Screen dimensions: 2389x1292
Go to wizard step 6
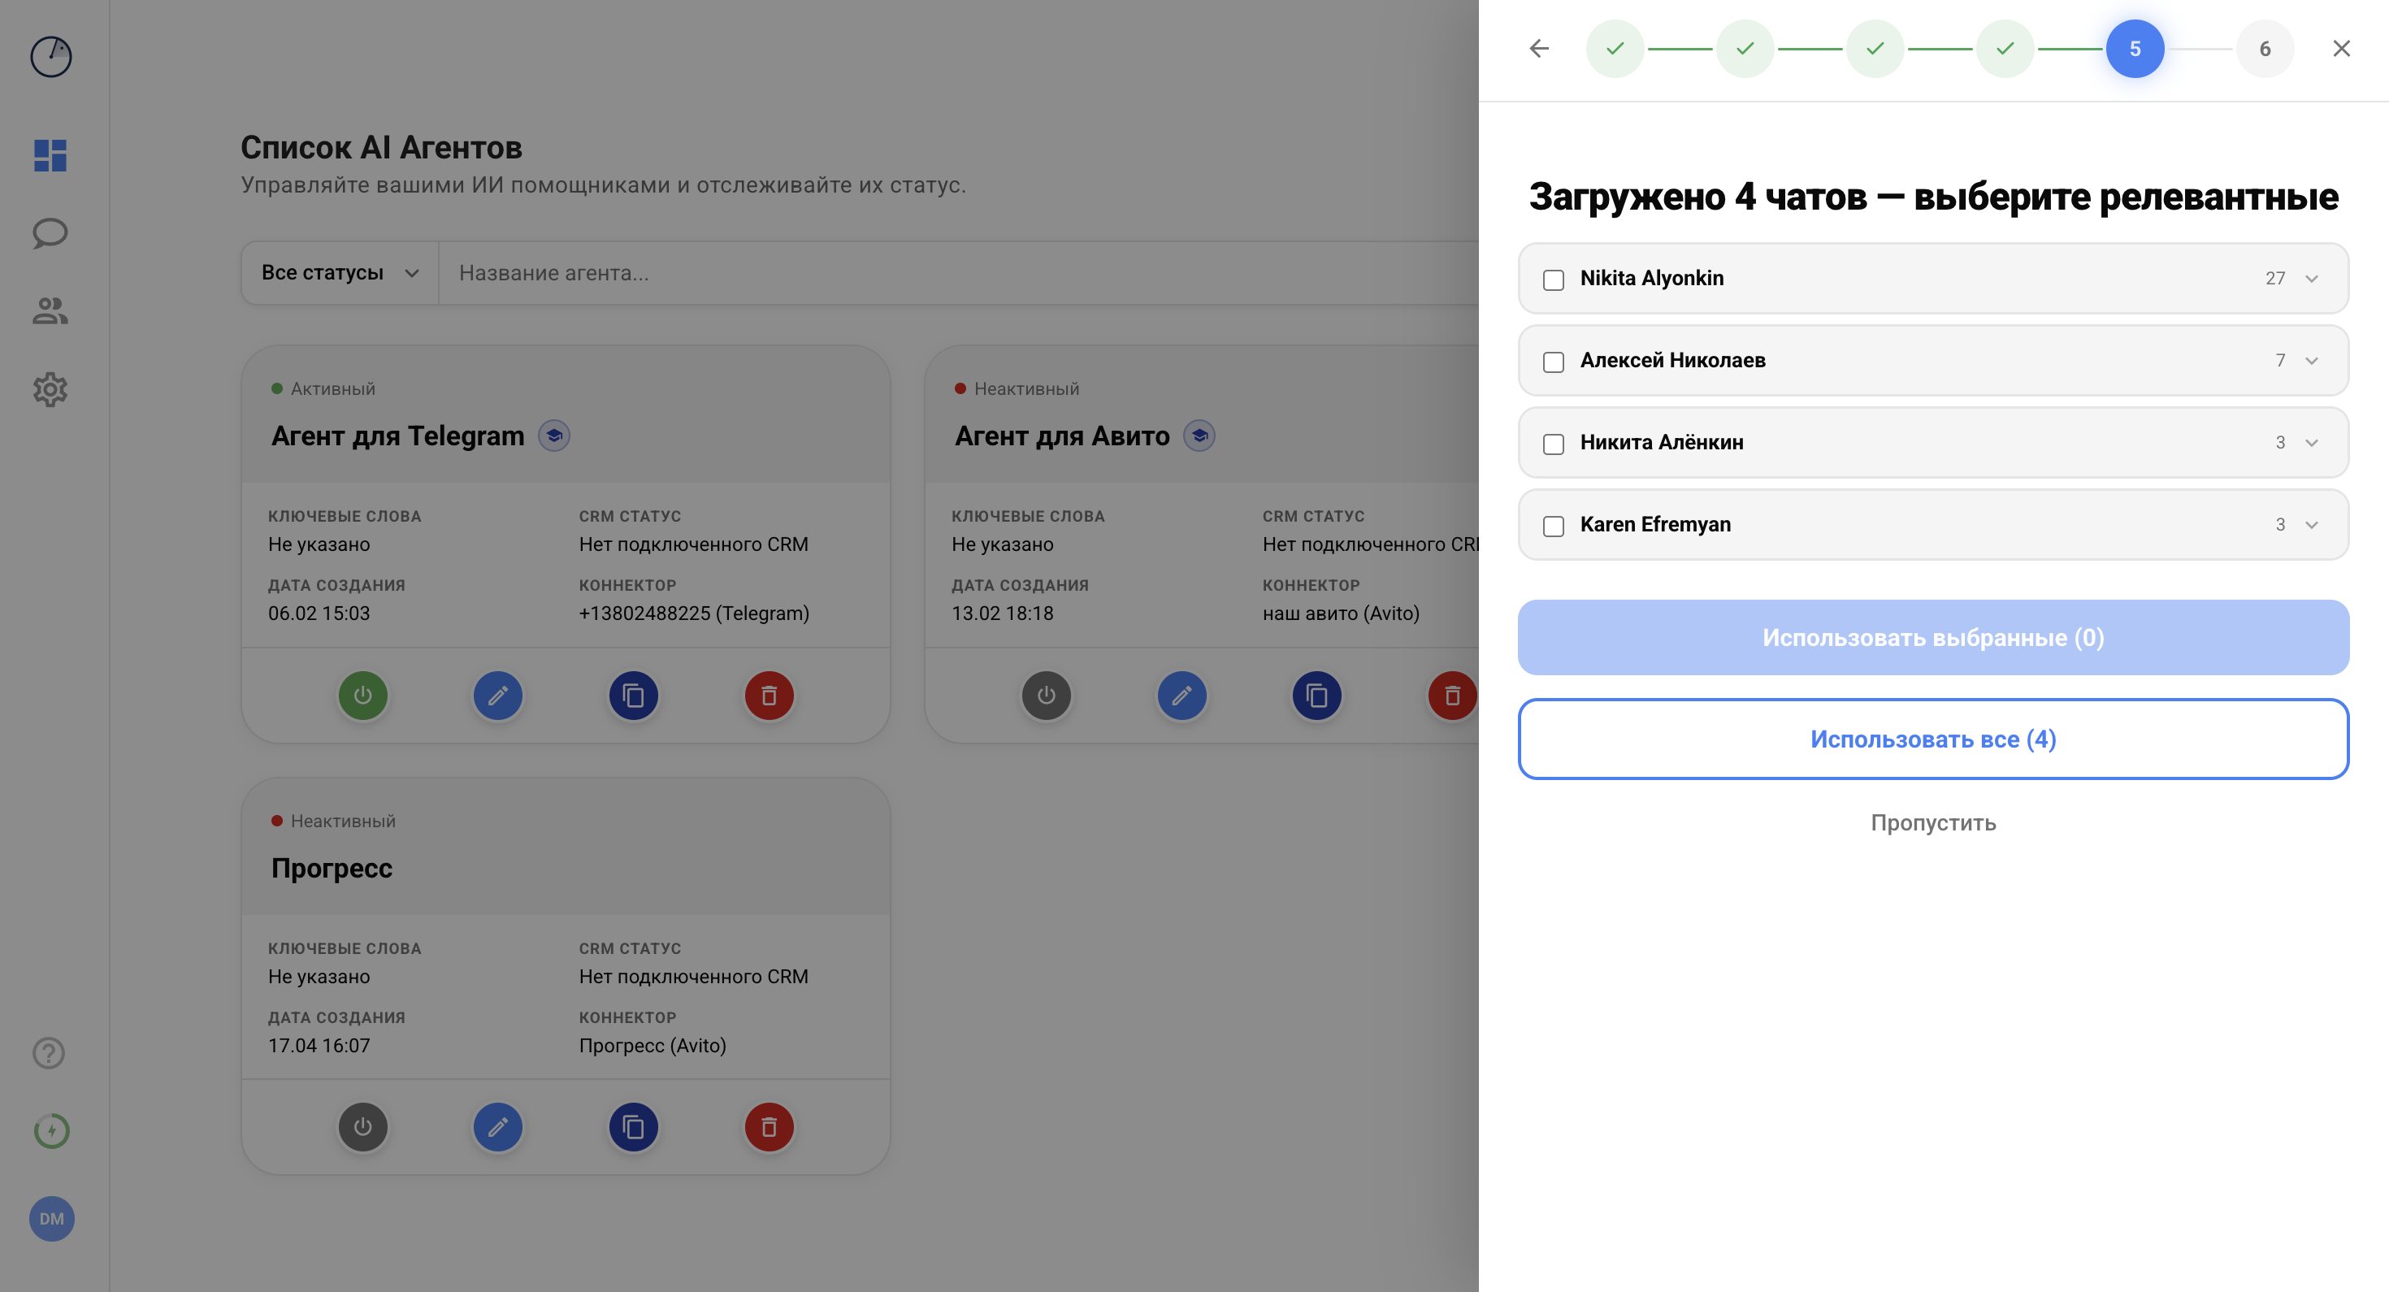point(2264,48)
